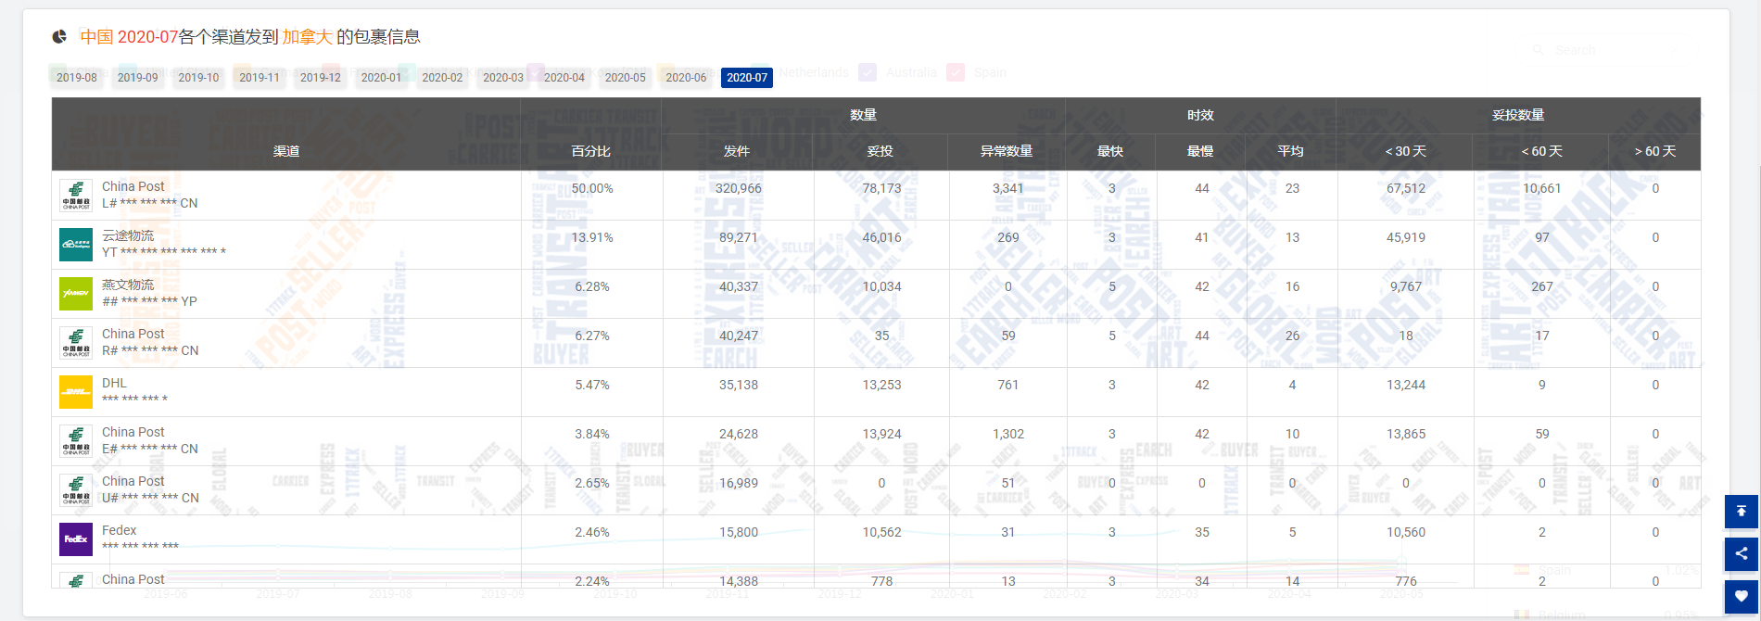Click the 320,966 sent count cell

pos(739,188)
